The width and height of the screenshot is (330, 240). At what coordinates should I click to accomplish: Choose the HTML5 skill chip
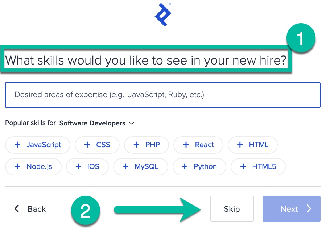point(258,166)
